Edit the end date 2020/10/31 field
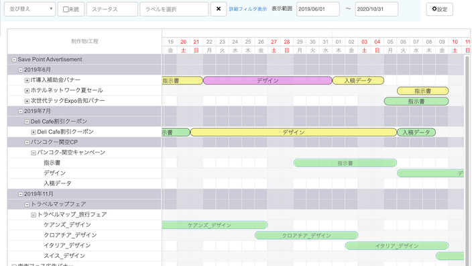The width and height of the screenshot is (472, 266). click(x=377, y=9)
